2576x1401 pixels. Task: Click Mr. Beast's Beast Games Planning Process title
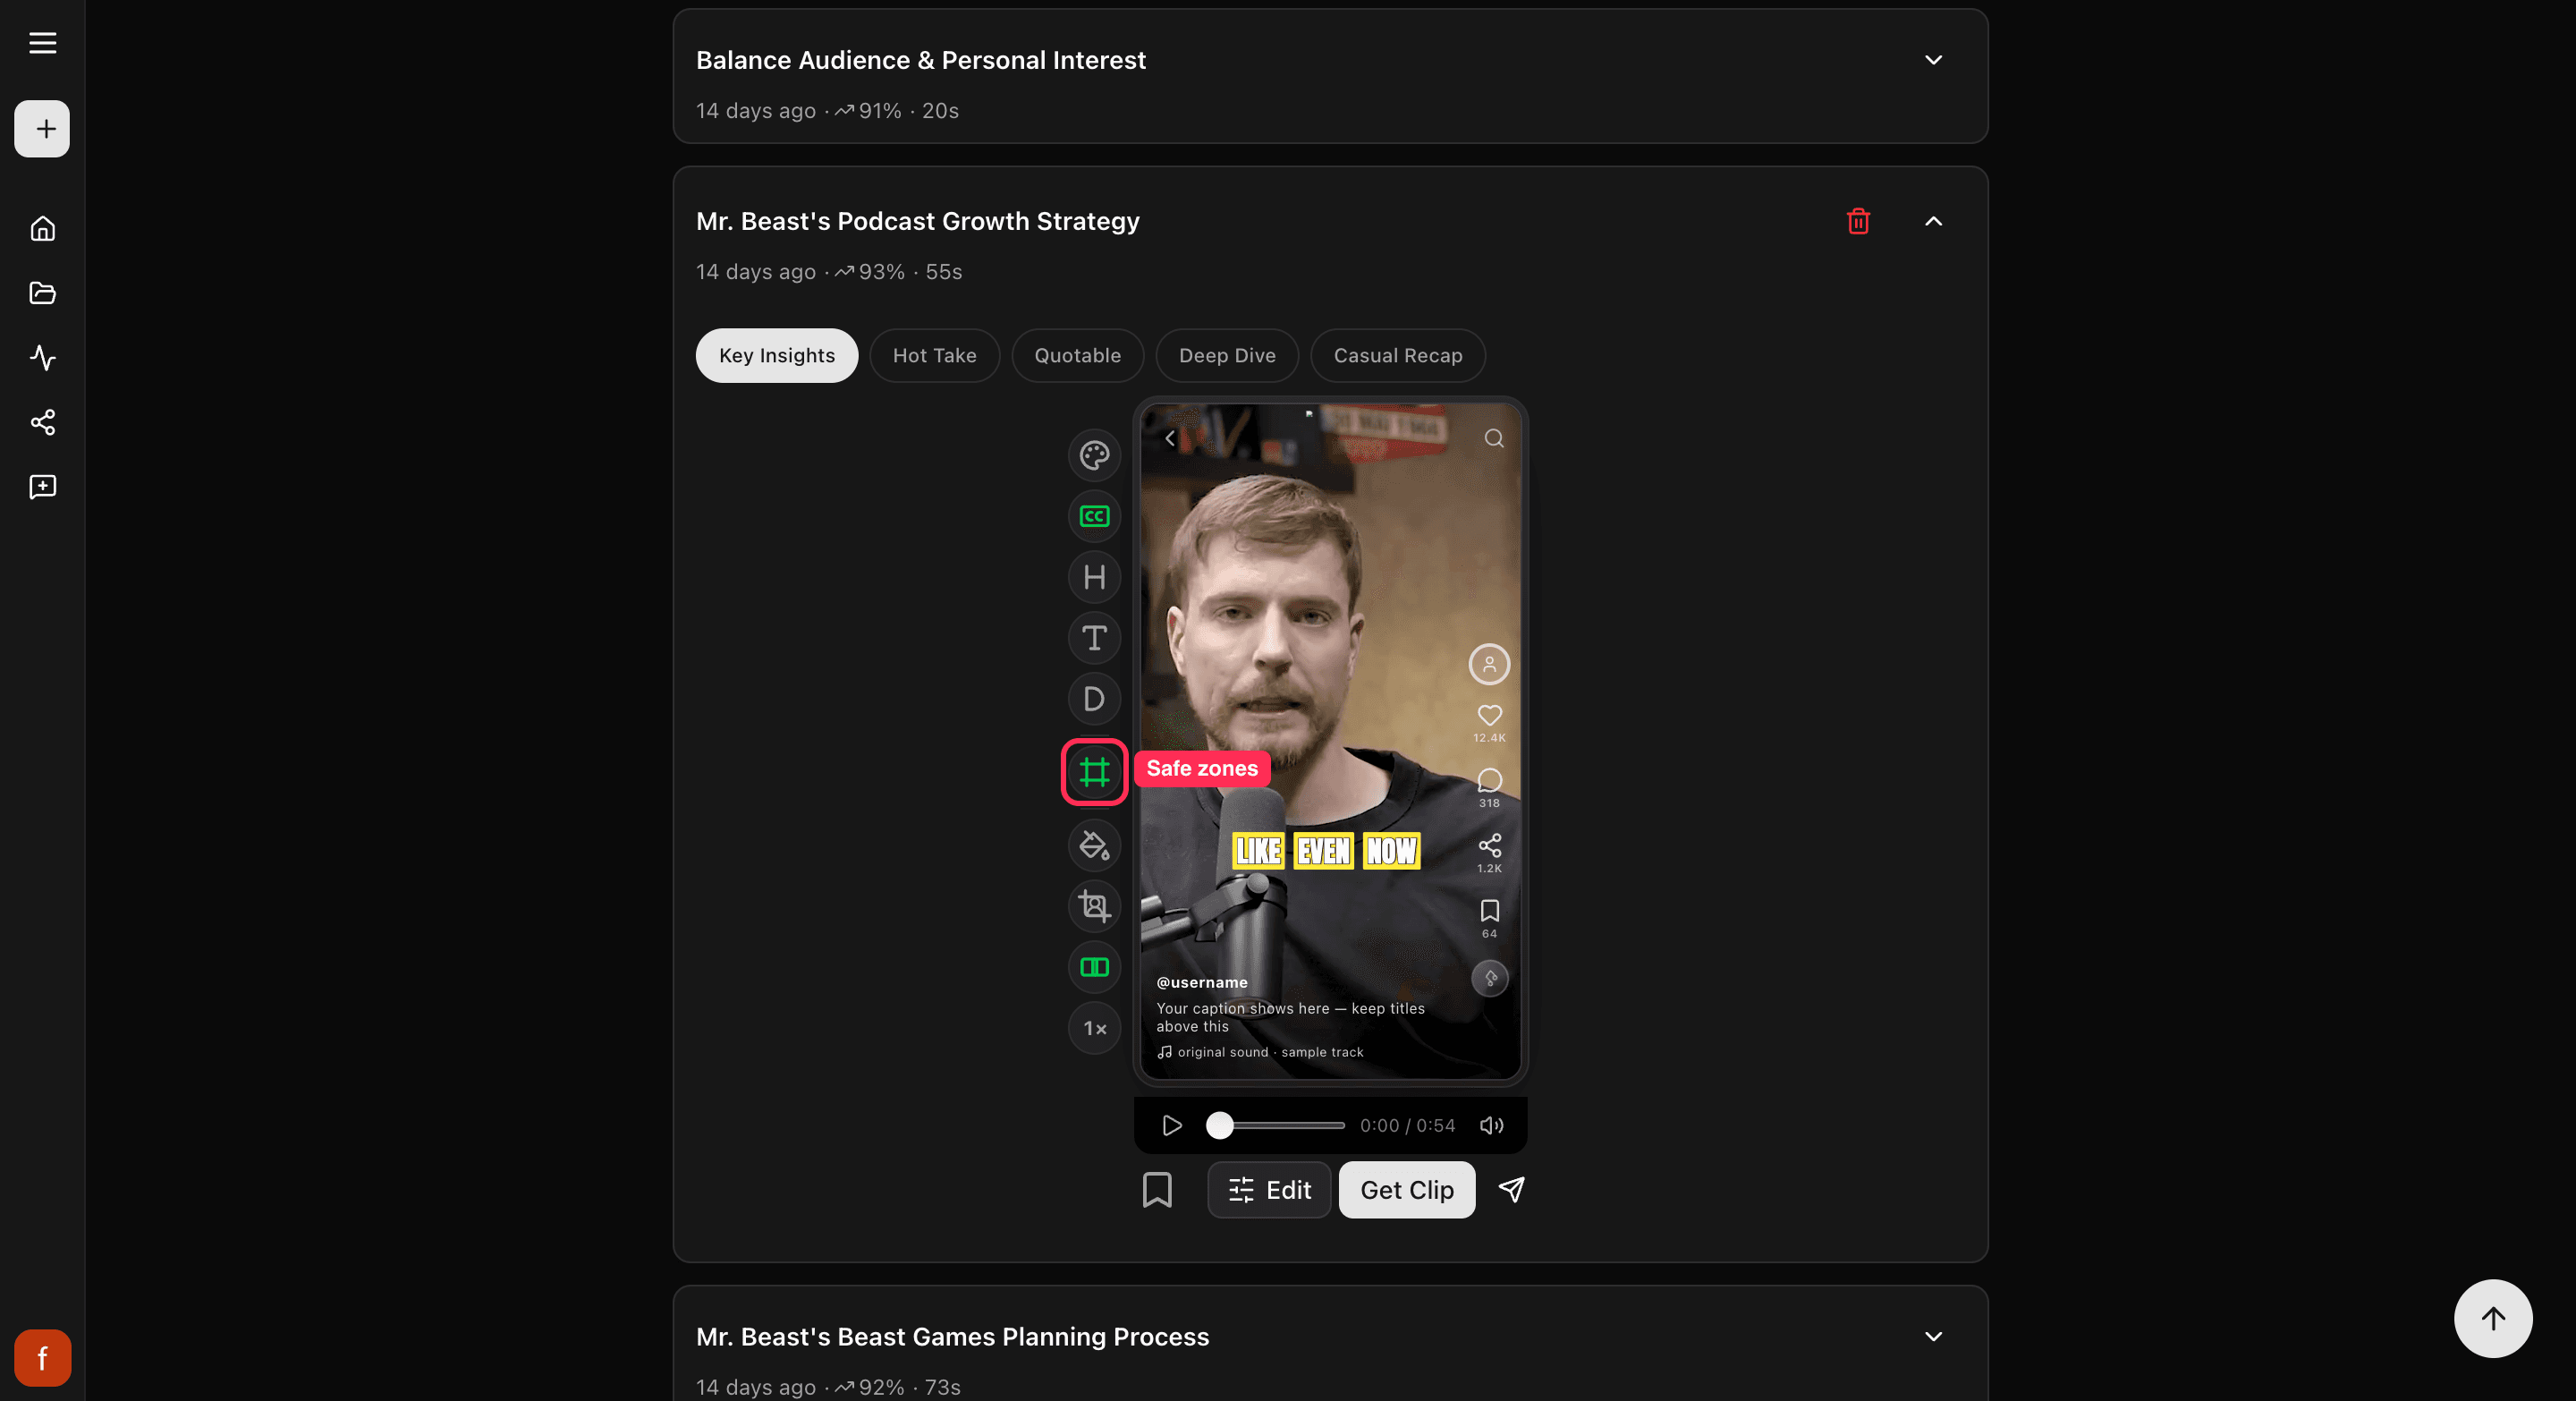(x=952, y=1337)
